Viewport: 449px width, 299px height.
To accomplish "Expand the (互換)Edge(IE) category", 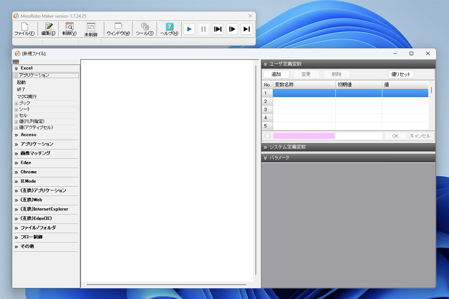I will [x=46, y=219].
